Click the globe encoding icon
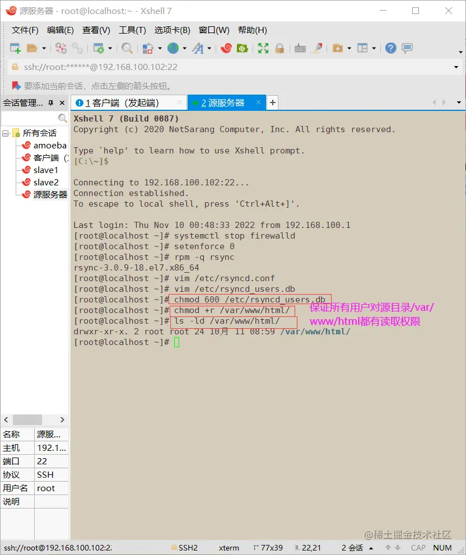This screenshot has width=466, height=555. click(x=173, y=48)
